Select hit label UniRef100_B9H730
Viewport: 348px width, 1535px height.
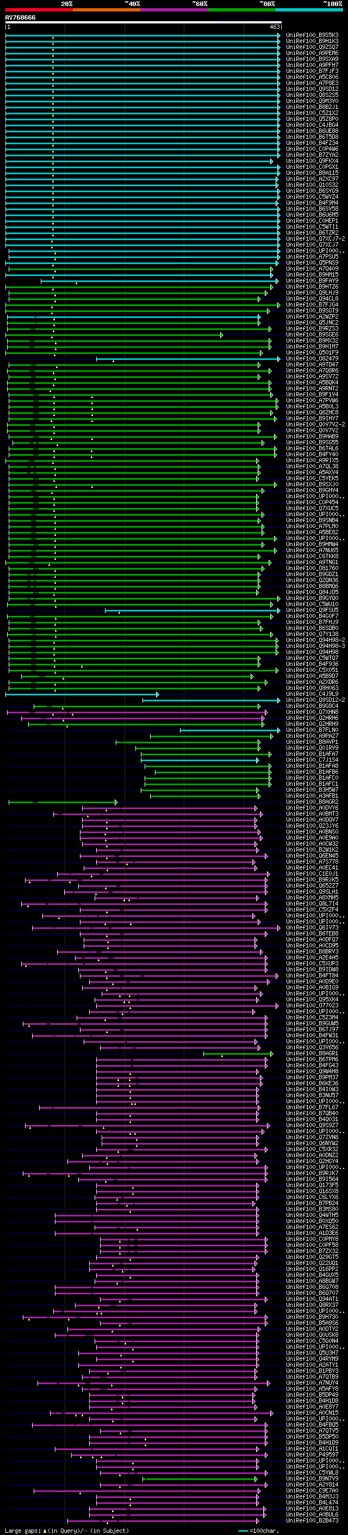[x=312, y=1316]
